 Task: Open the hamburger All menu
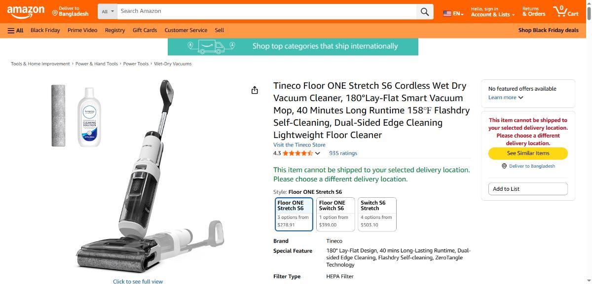[x=15, y=30]
